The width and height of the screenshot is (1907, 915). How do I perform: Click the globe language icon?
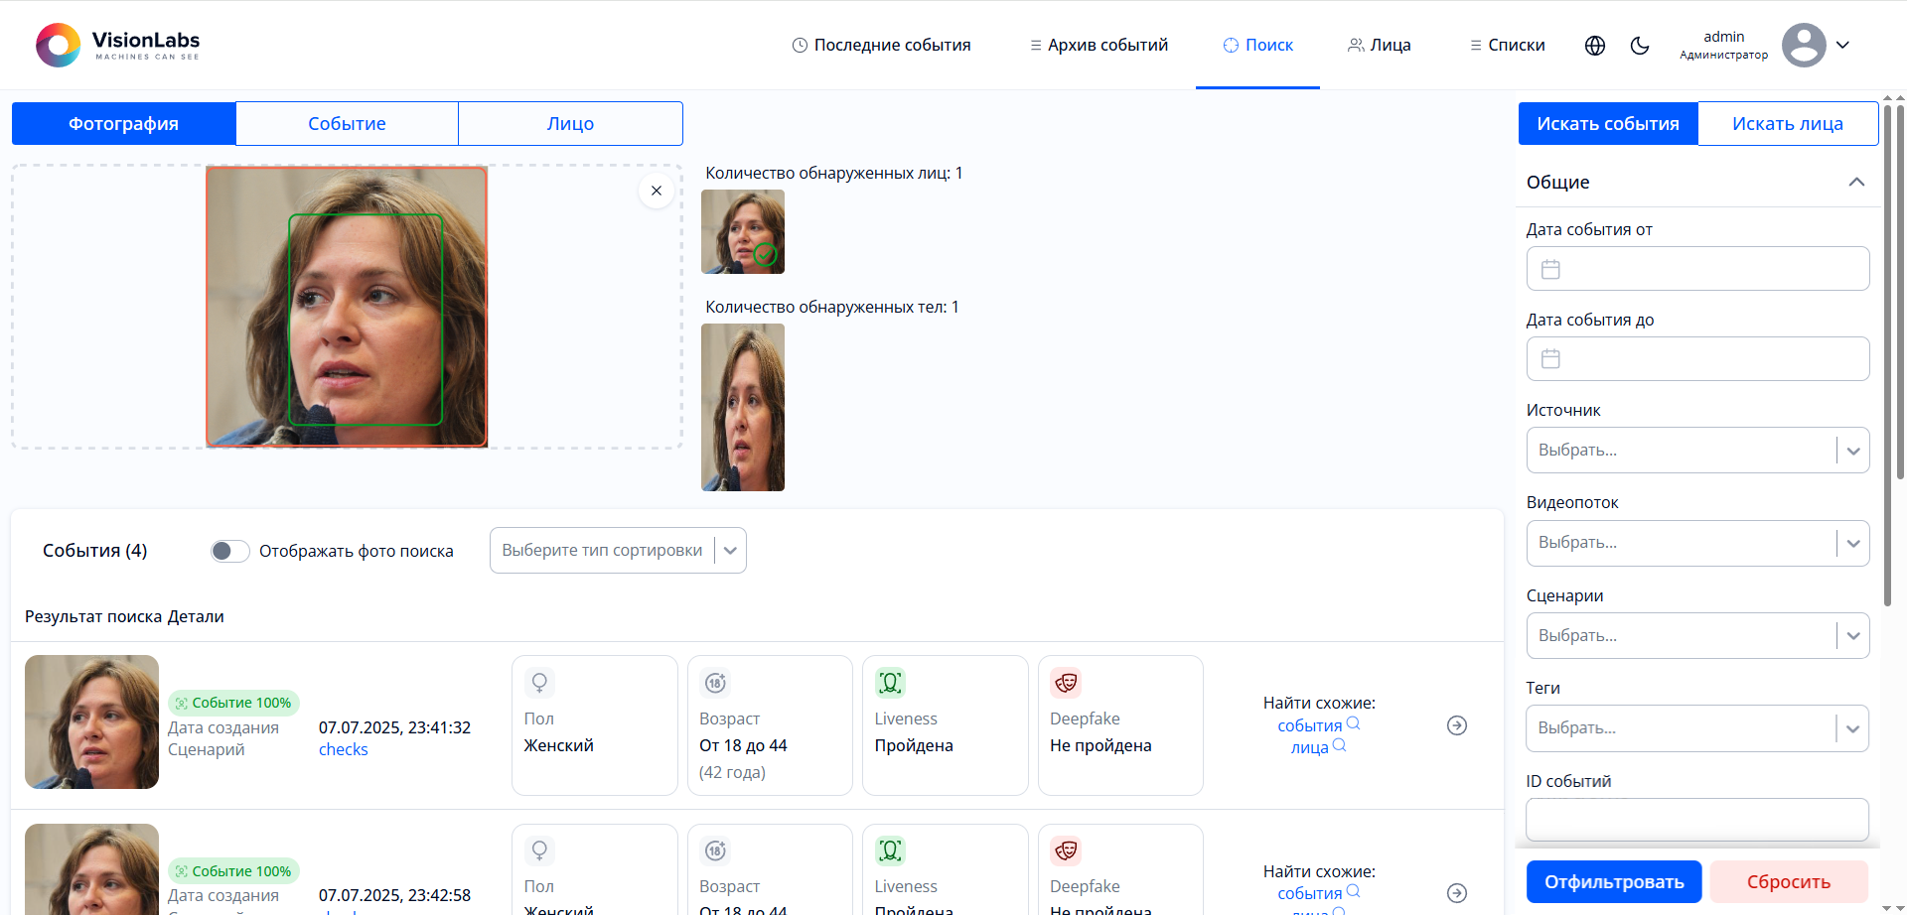pos(1595,46)
